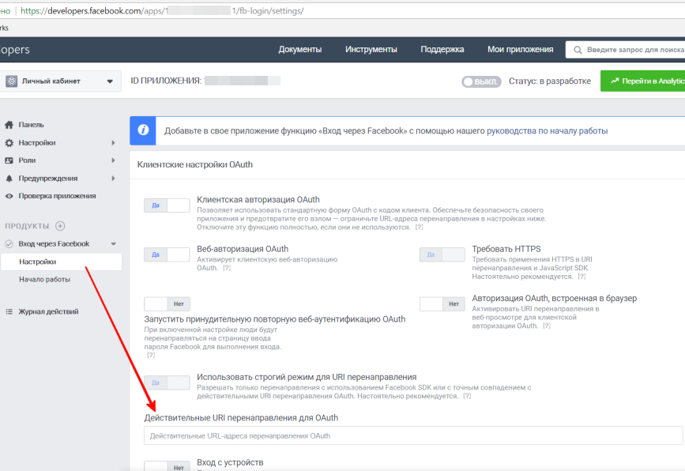Click the Статус: в разработке text
This screenshot has width=685, height=471.
[x=550, y=81]
